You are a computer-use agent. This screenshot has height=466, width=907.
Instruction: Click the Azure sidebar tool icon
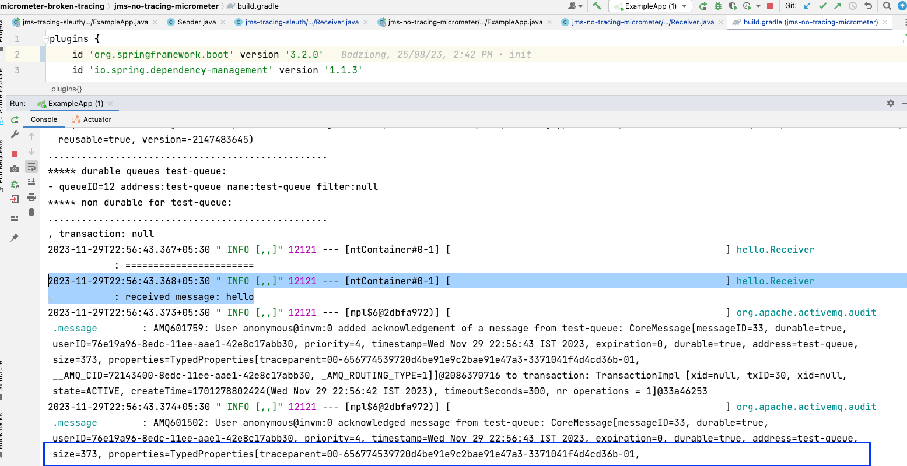click(x=2, y=121)
